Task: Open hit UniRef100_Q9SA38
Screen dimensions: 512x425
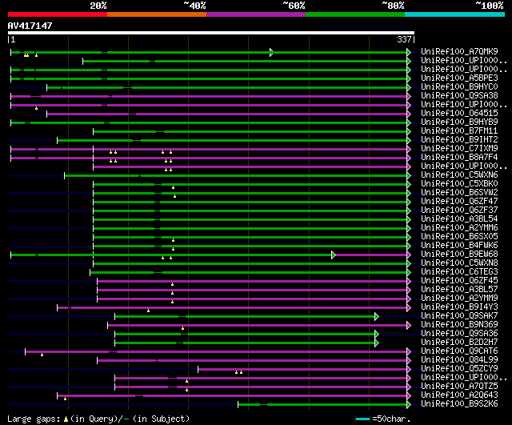Action: [459, 95]
